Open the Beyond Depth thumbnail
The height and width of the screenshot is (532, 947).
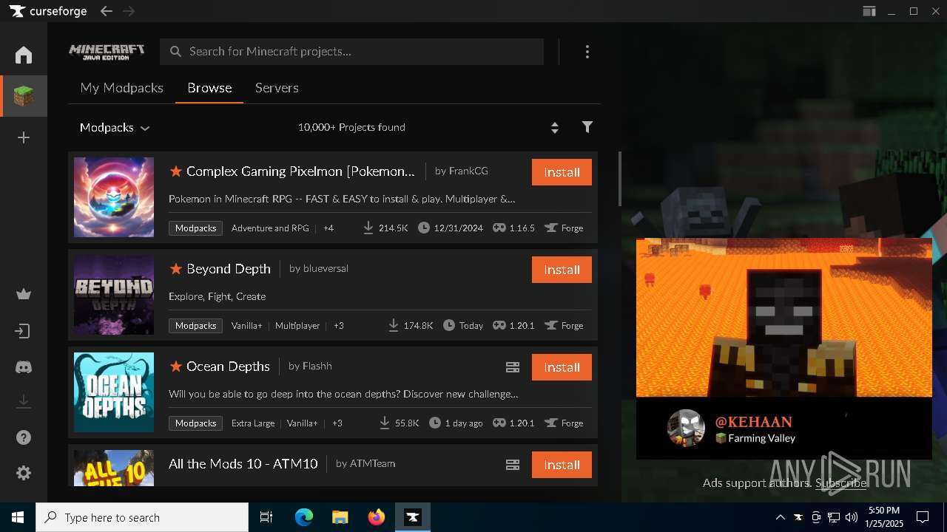(x=114, y=295)
